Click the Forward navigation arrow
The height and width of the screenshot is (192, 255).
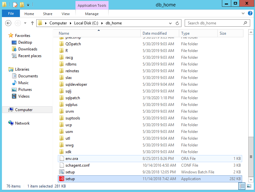[18, 23]
